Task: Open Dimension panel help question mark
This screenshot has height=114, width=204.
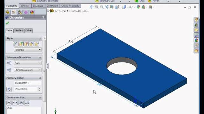Action: coord(43,17)
